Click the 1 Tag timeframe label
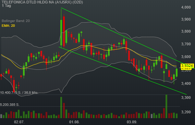Image resolution: width=195 pixels, height=125 pixels. [7, 6]
